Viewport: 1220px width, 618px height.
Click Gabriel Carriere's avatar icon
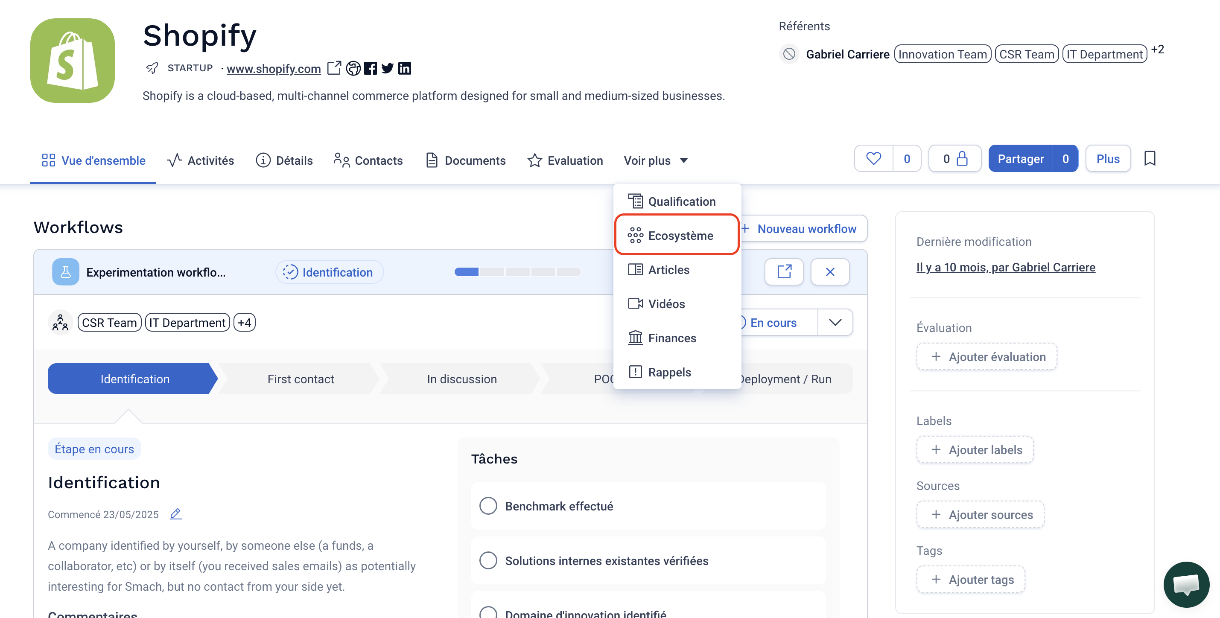click(789, 54)
